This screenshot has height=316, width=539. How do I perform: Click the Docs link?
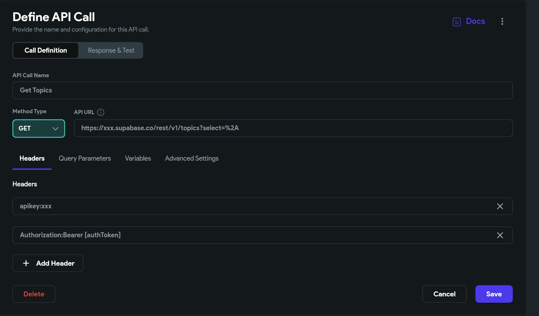[x=475, y=21]
